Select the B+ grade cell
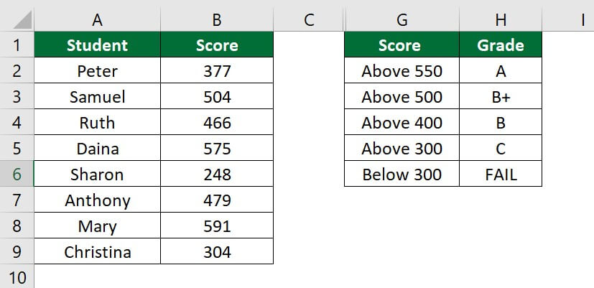This screenshot has height=288, width=594. (501, 97)
